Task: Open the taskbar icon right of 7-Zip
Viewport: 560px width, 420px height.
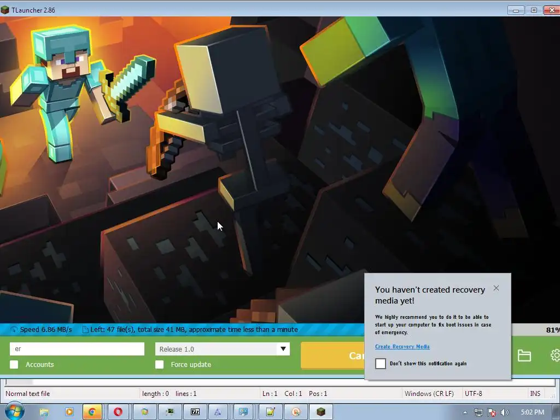Action: pyautogui.click(x=218, y=412)
